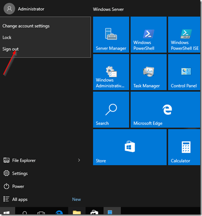Open the Store tile

point(130,147)
